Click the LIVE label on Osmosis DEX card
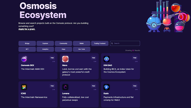The height and width of the screenshot is (108, 191). point(54,62)
